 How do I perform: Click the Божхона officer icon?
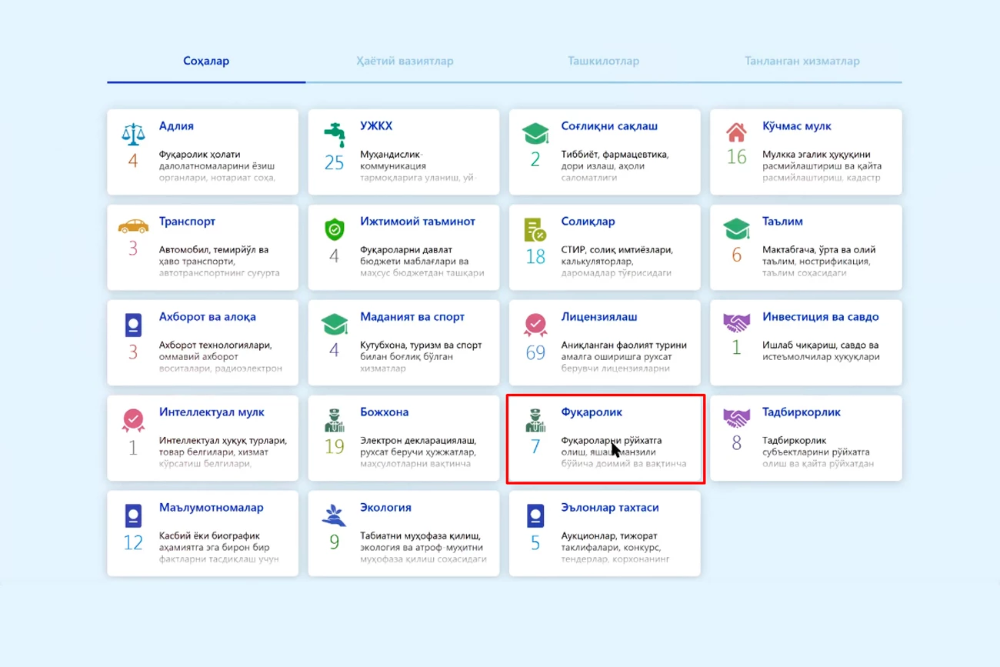click(x=335, y=420)
